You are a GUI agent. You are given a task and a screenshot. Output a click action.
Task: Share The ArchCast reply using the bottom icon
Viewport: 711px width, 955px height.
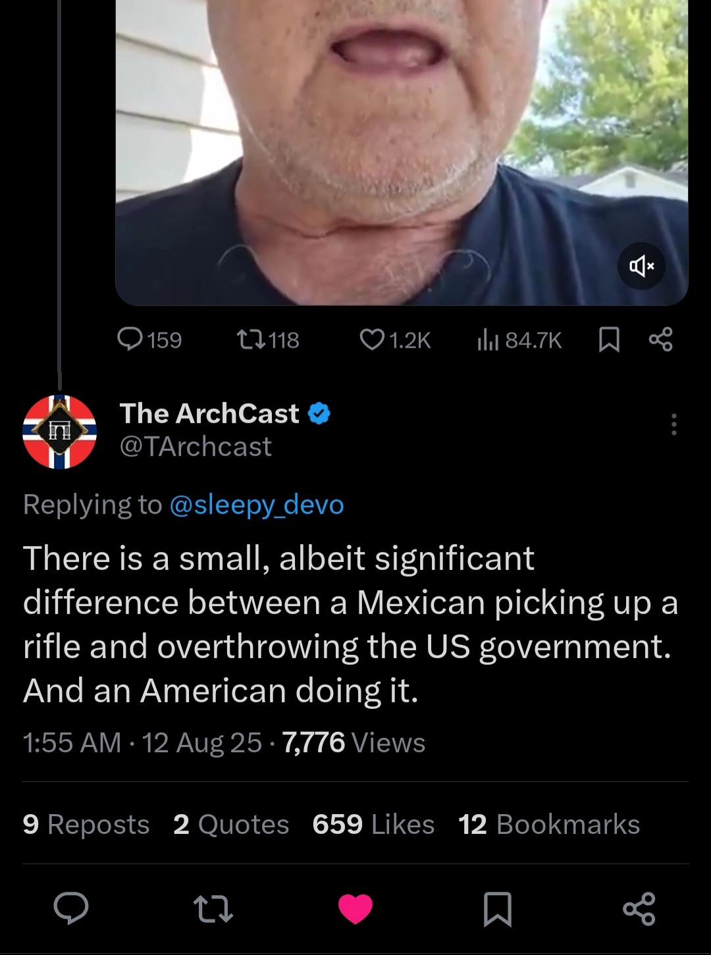639,909
